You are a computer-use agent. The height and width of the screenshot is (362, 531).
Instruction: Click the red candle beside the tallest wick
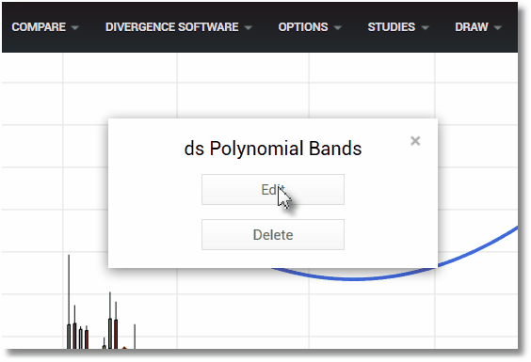[x=74, y=335]
